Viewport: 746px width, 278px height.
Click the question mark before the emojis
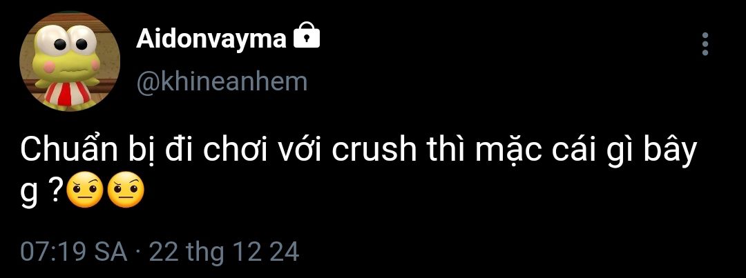57,192
